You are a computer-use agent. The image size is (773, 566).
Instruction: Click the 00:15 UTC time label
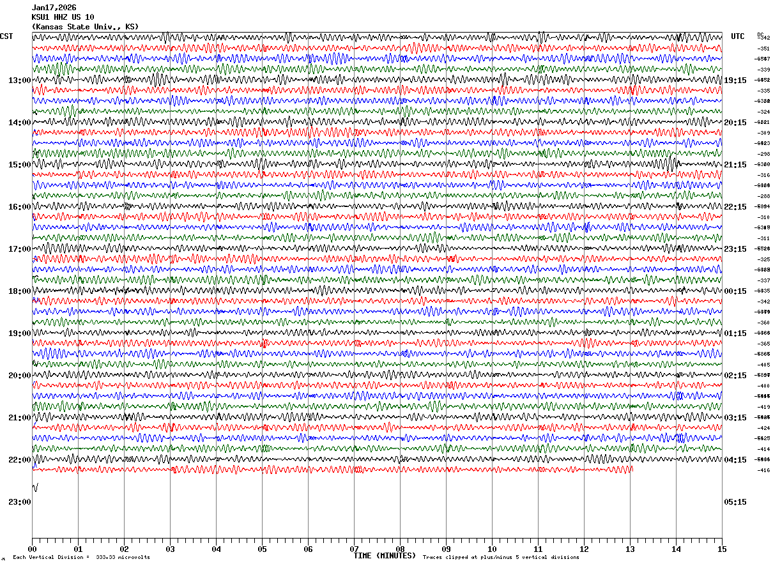click(735, 291)
